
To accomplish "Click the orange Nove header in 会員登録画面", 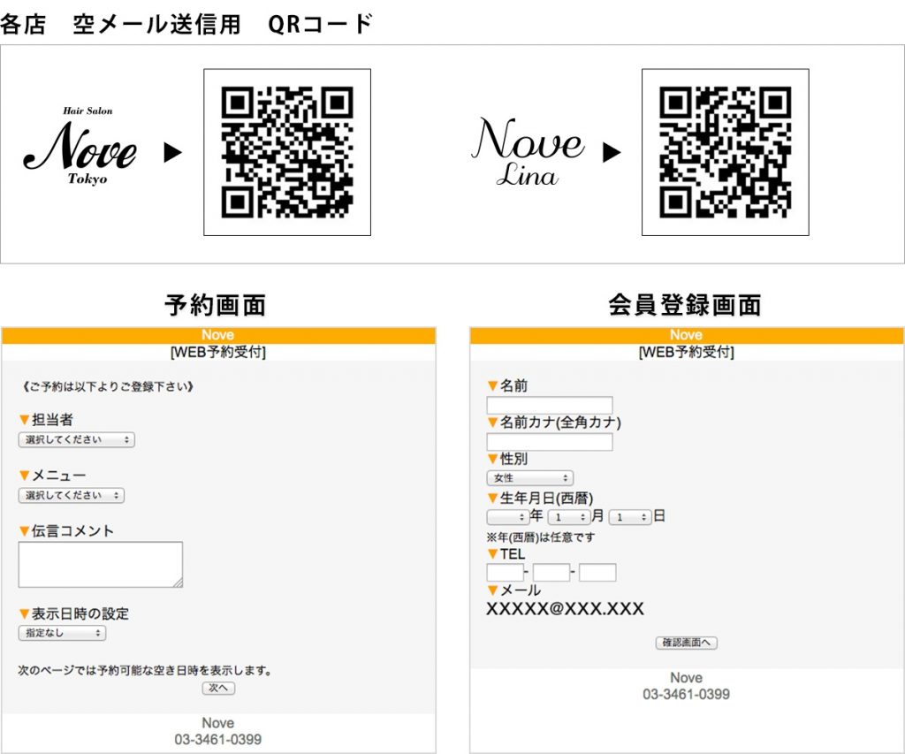I will pos(686,335).
